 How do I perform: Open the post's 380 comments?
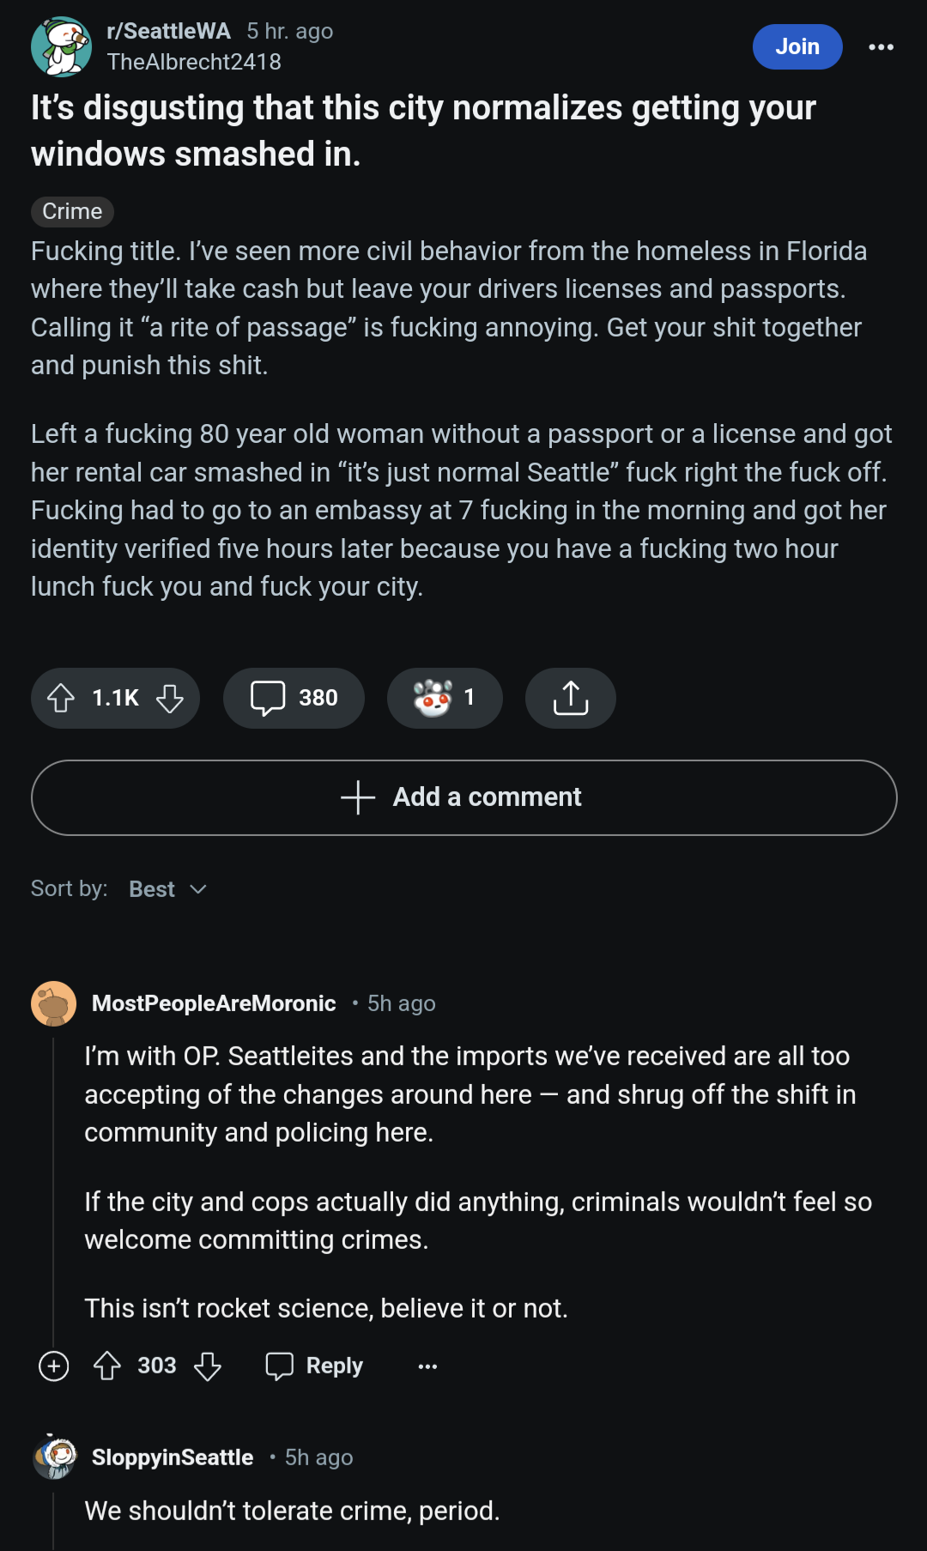click(x=294, y=698)
